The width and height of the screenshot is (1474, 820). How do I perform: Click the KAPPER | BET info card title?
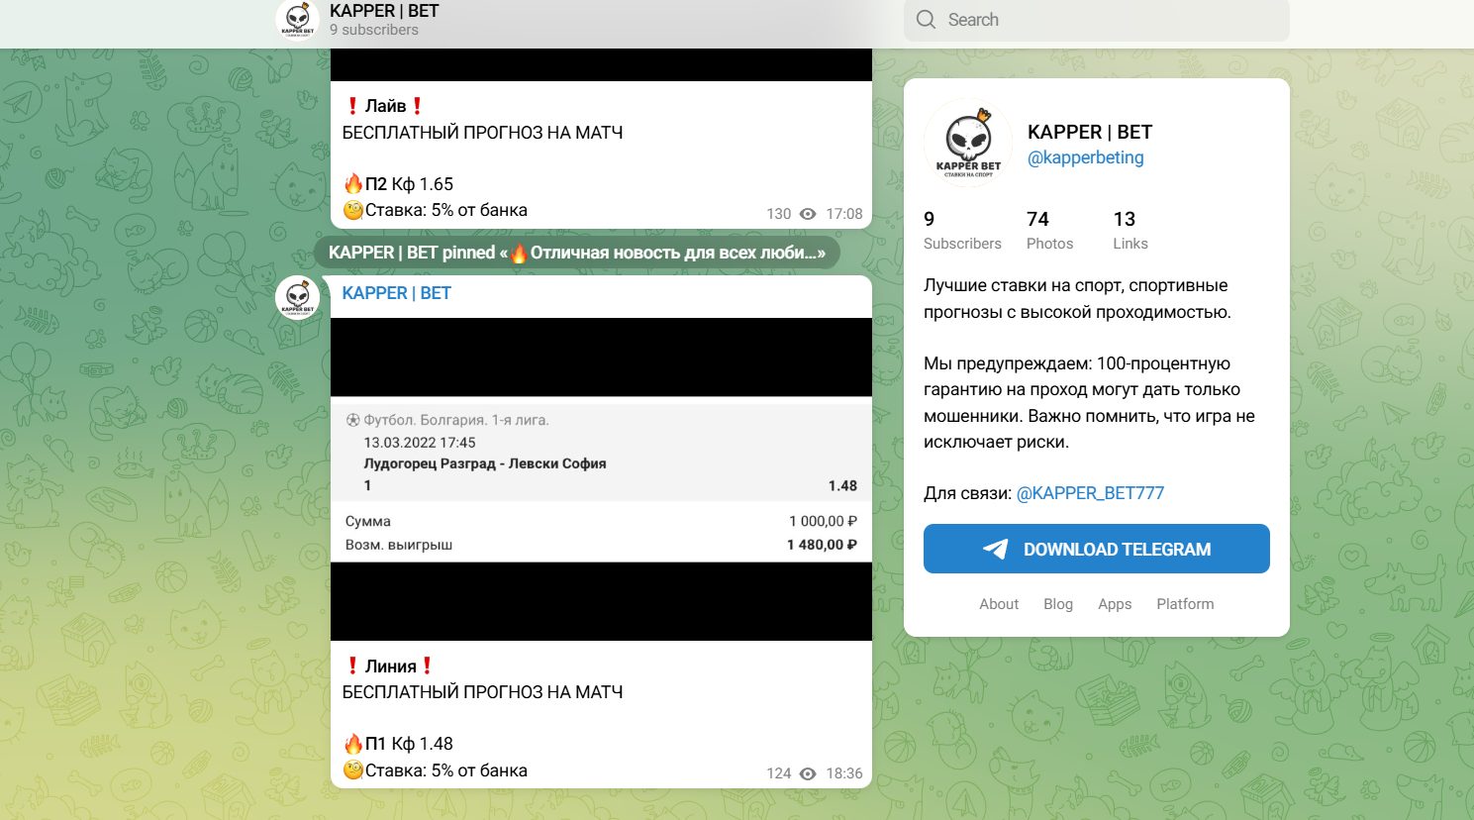tap(1090, 132)
